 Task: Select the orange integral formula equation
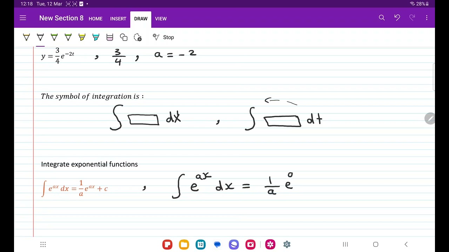(x=75, y=188)
